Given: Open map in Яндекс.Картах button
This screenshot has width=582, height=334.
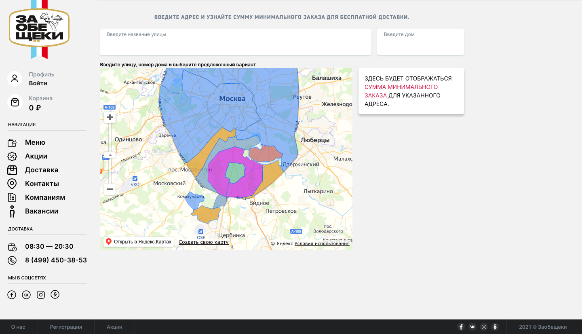Looking at the screenshot, I should (x=139, y=242).
